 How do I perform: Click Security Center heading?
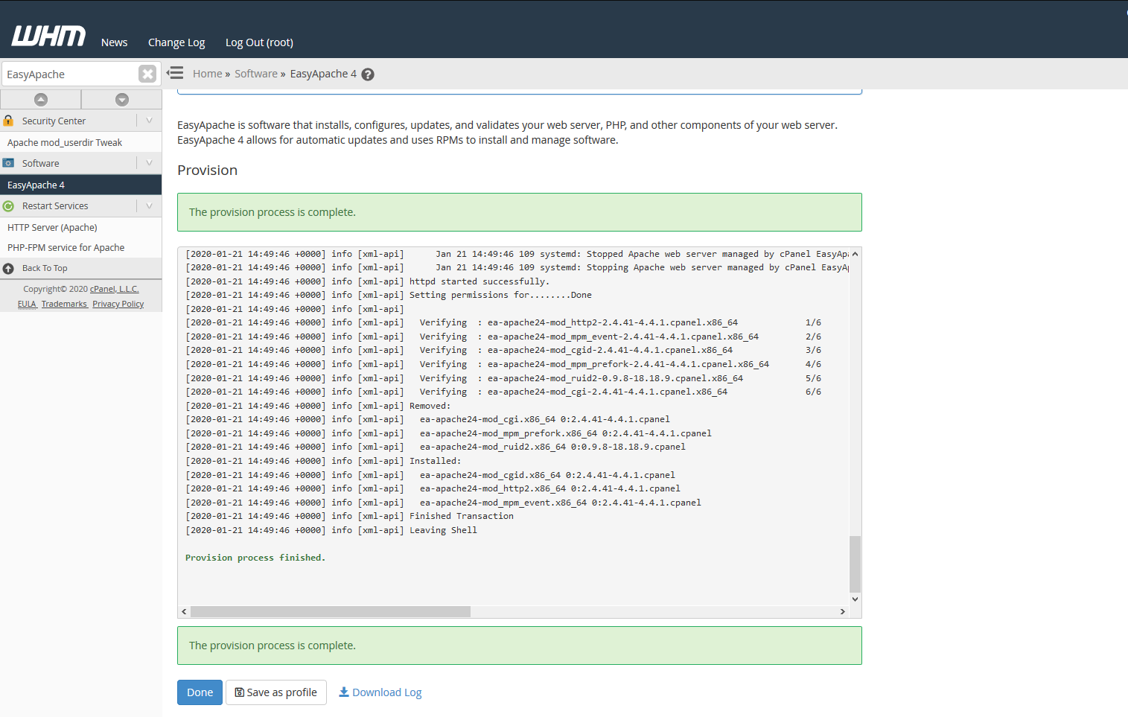(54, 121)
